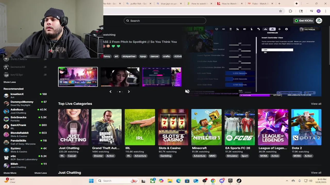This screenshot has width=330, height=185.
Task: Switch to puffer fish search tab
Action: coord(138,4)
